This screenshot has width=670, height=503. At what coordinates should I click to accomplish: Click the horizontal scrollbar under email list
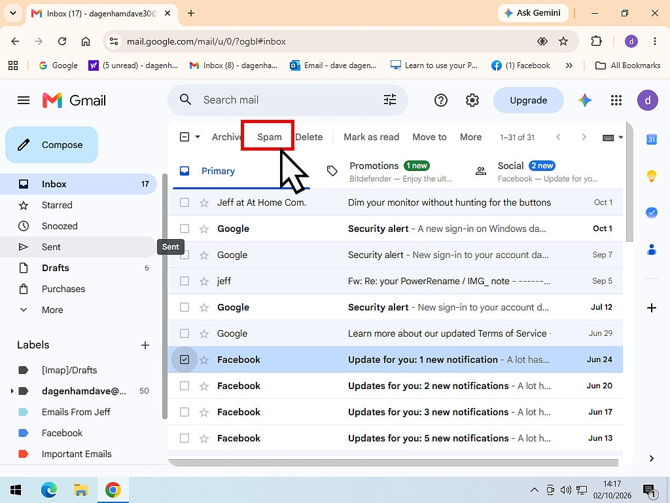(393, 462)
